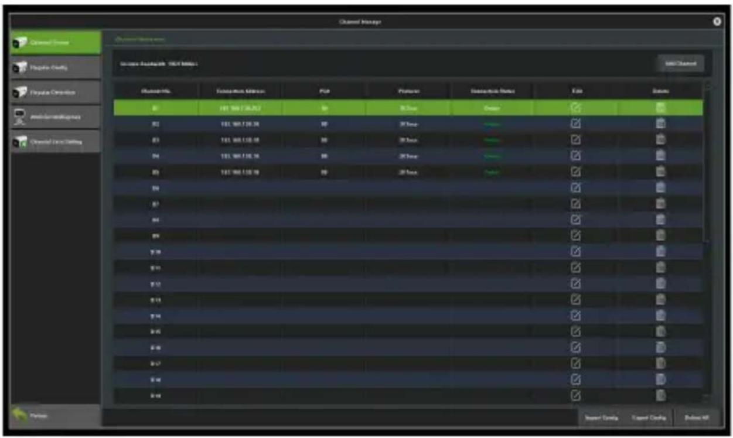The width and height of the screenshot is (733, 438).
Task: Edit channel 04 via its pencil icon
Action: (575, 156)
